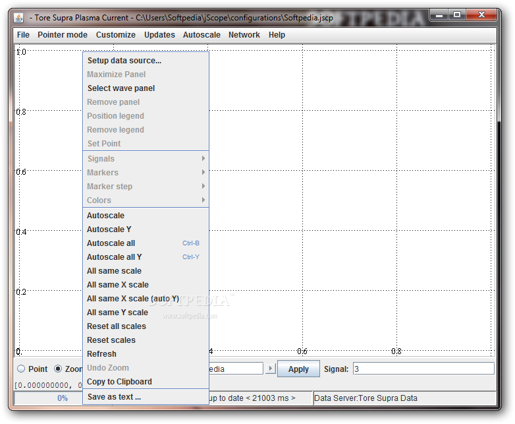This screenshot has width=515, height=424.
Task: Expand the Signals submenu
Action: click(146, 158)
